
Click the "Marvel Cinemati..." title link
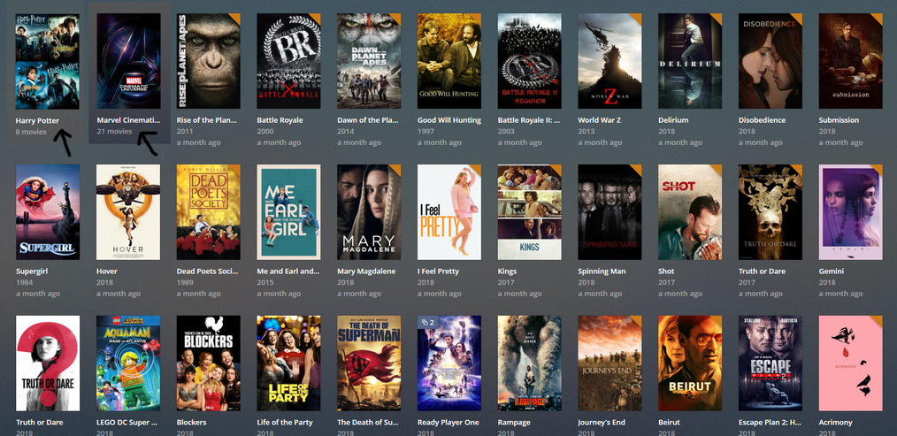click(x=128, y=121)
